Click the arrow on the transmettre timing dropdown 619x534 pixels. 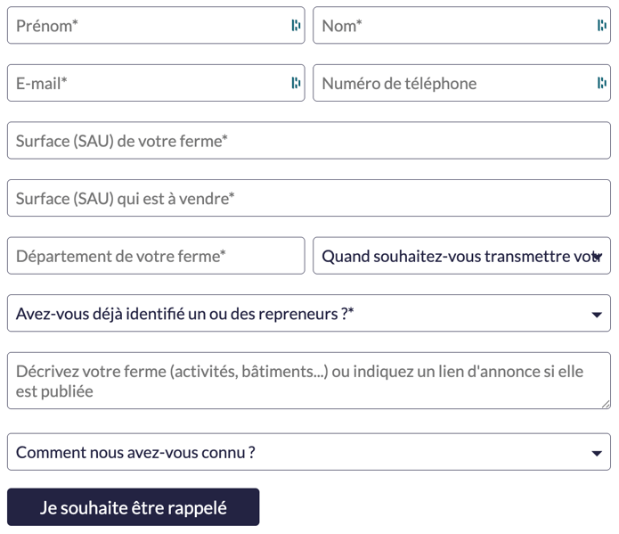pyautogui.click(x=597, y=257)
